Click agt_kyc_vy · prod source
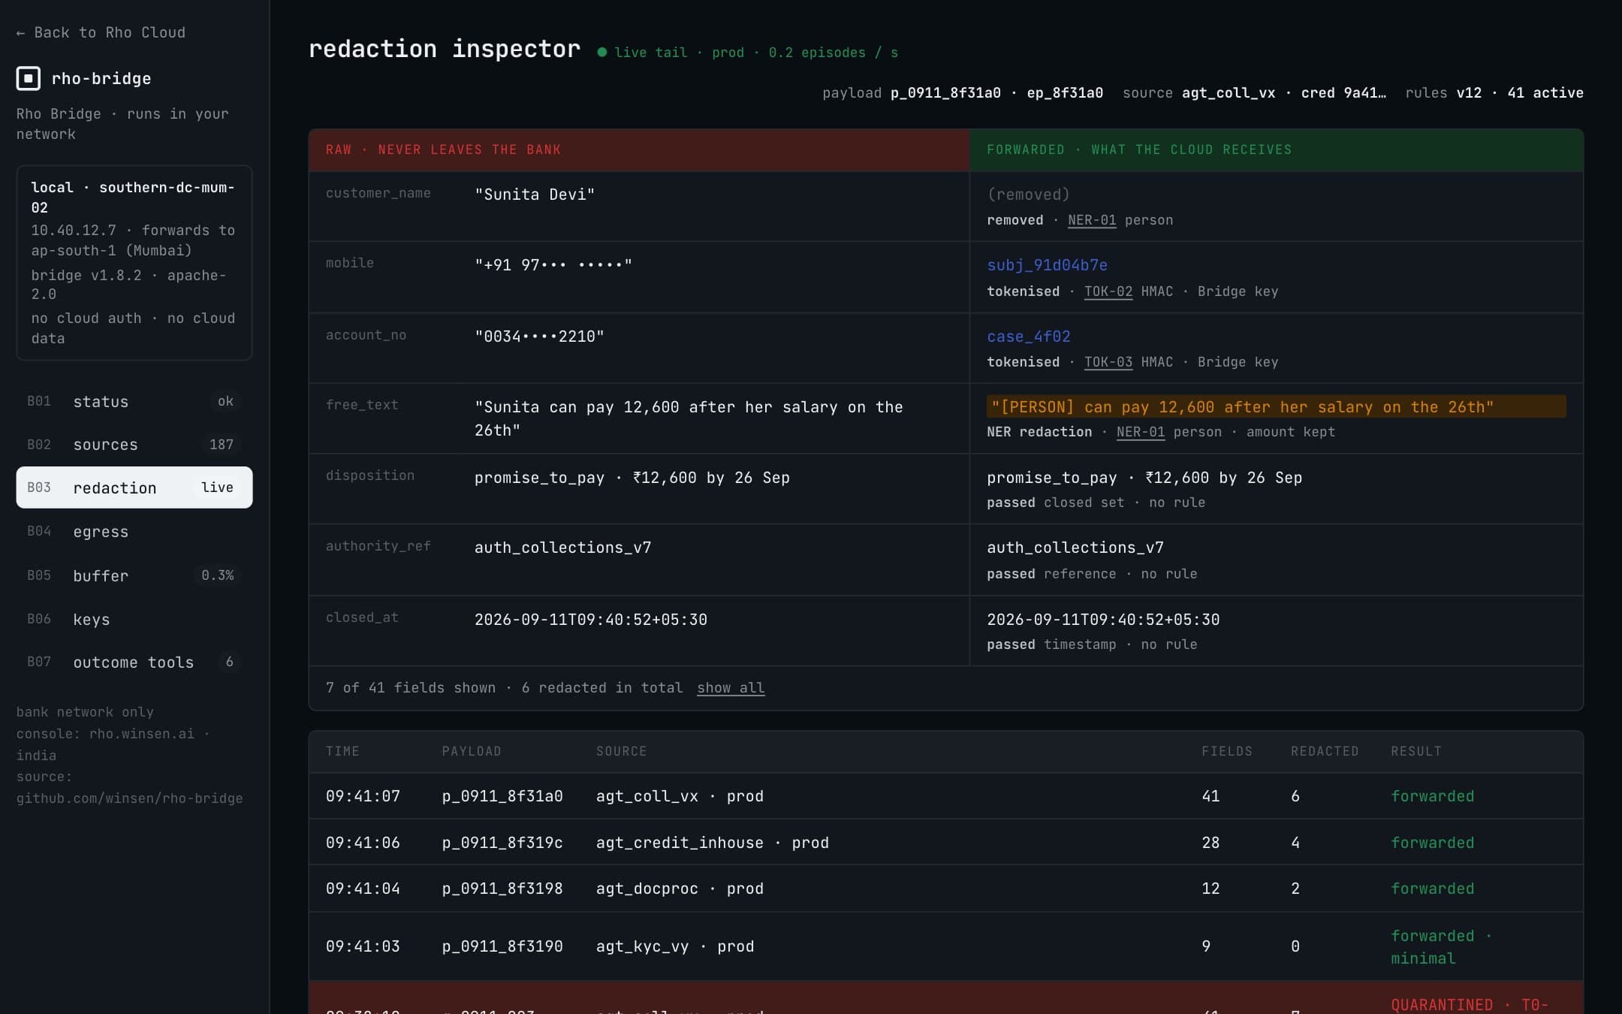Viewport: 1622px width, 1014px height. point(674,946)
